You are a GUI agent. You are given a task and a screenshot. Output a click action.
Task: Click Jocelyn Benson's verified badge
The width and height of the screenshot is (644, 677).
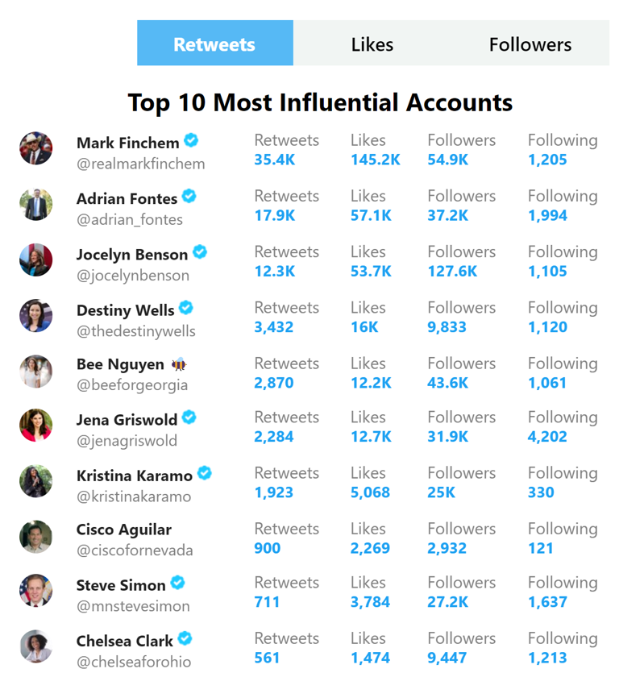pos(200,251)
